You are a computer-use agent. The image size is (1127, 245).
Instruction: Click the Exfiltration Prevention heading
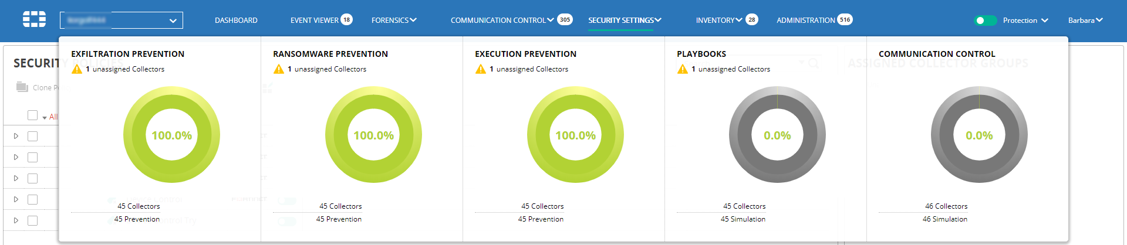click(x=128, y=54)
